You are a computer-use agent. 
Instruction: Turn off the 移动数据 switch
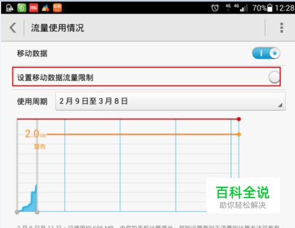click(266, 53)
